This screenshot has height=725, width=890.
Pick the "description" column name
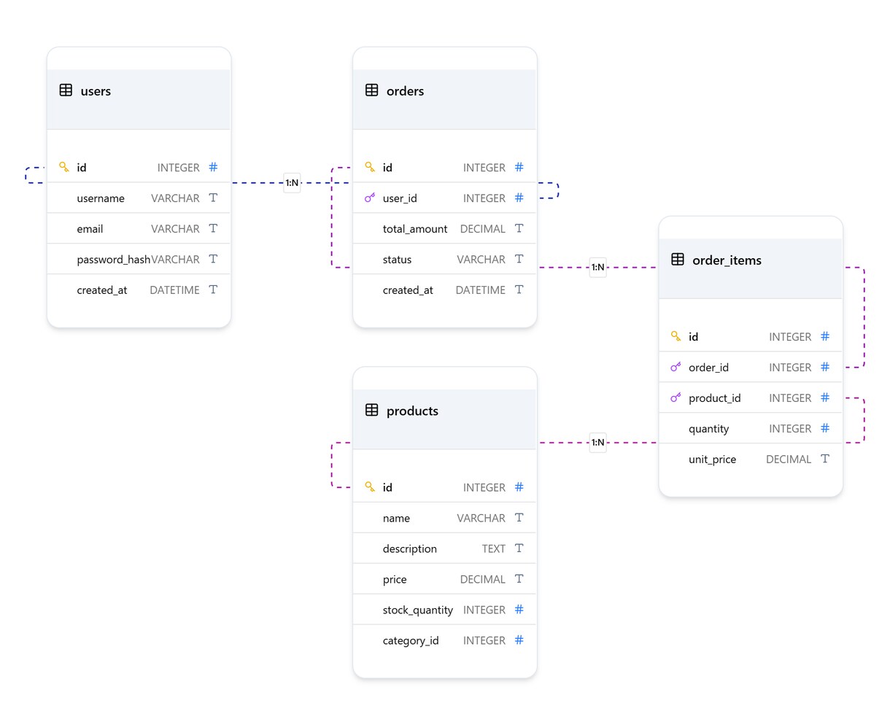tap(409, 548)
